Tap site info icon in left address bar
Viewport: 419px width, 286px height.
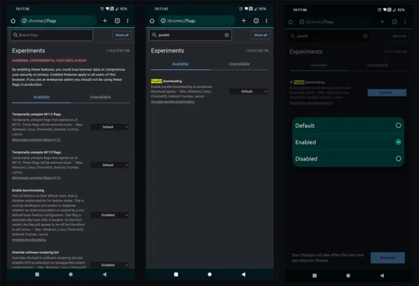(24, 20)
